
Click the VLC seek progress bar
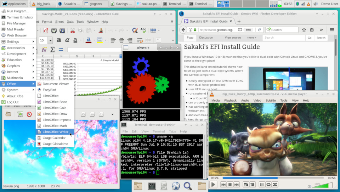273,178
